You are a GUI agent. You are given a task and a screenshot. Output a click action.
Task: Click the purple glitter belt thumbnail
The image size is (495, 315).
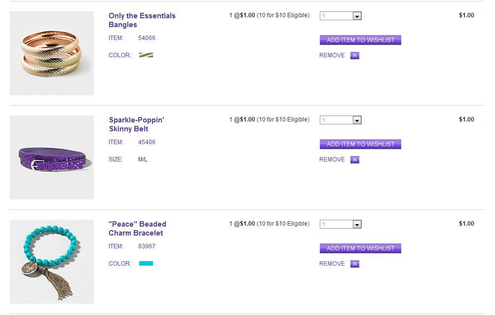click(x=52, y=157)
